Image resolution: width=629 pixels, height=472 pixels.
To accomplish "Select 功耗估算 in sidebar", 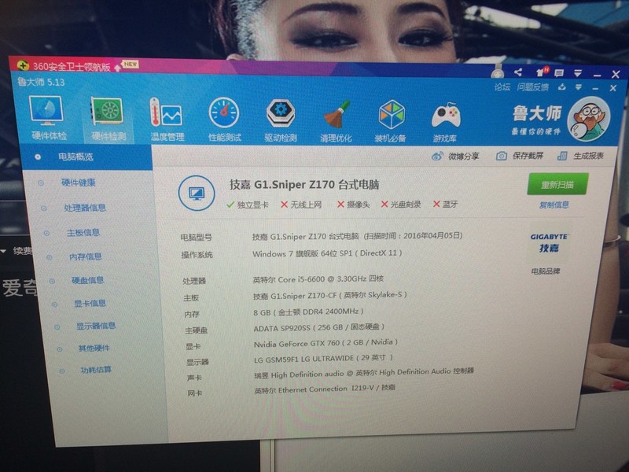I will point(96,370).
